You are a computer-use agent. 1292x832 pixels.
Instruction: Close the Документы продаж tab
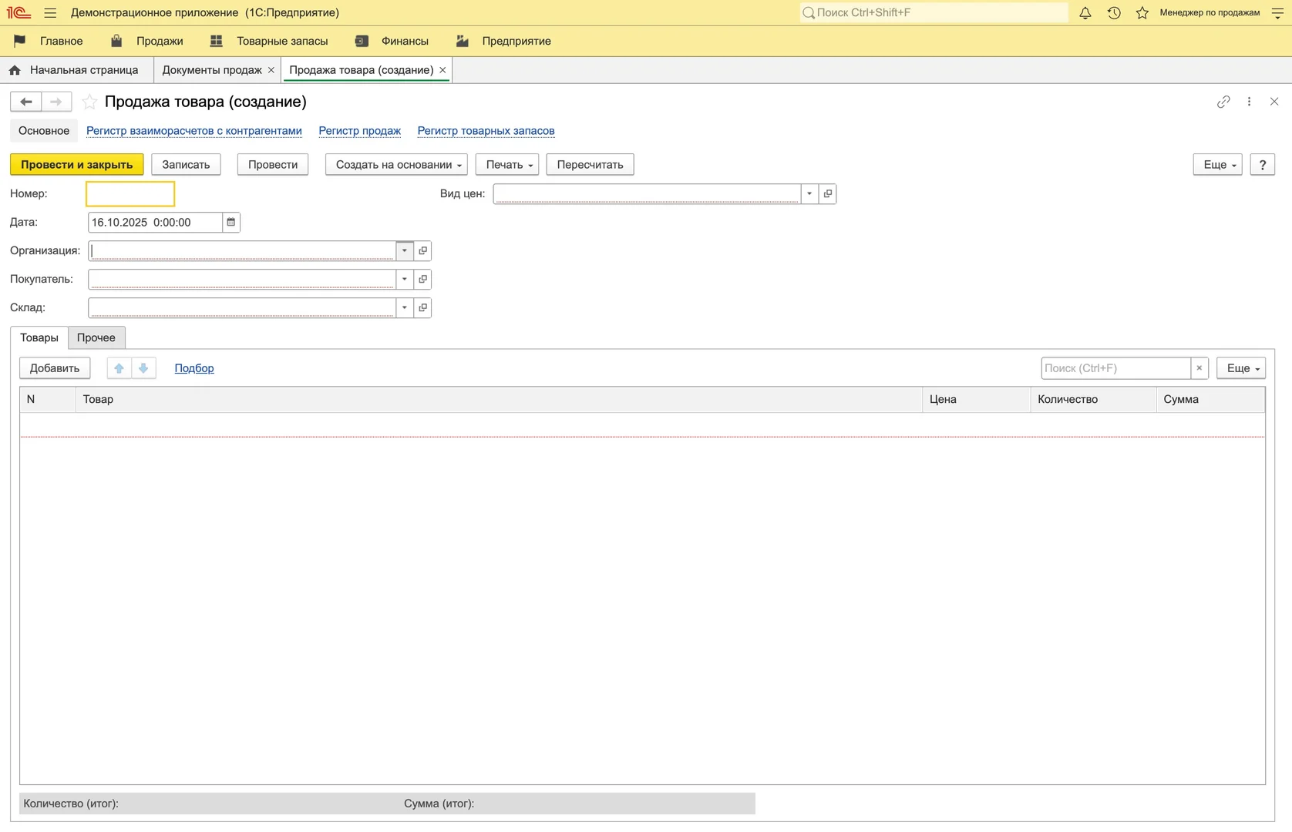click(x=271, y=70)
